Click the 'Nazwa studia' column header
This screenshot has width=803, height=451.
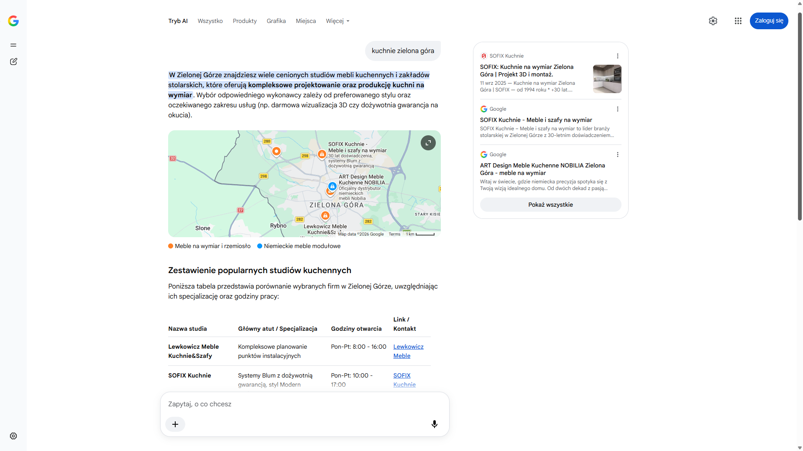pyautogui.click(x=187, y=329)
